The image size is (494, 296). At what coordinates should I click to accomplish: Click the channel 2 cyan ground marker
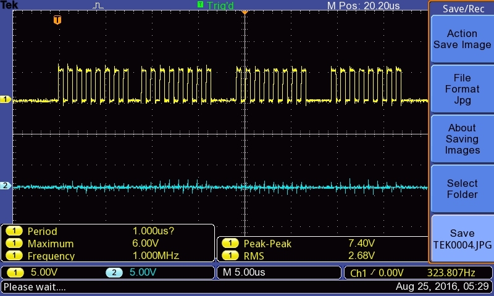tap(6, 186)
